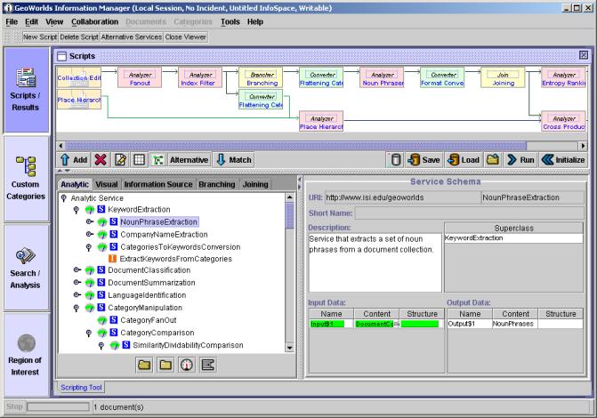Select the Join Joining node
597x418 pixels.
tap(503, 77)
